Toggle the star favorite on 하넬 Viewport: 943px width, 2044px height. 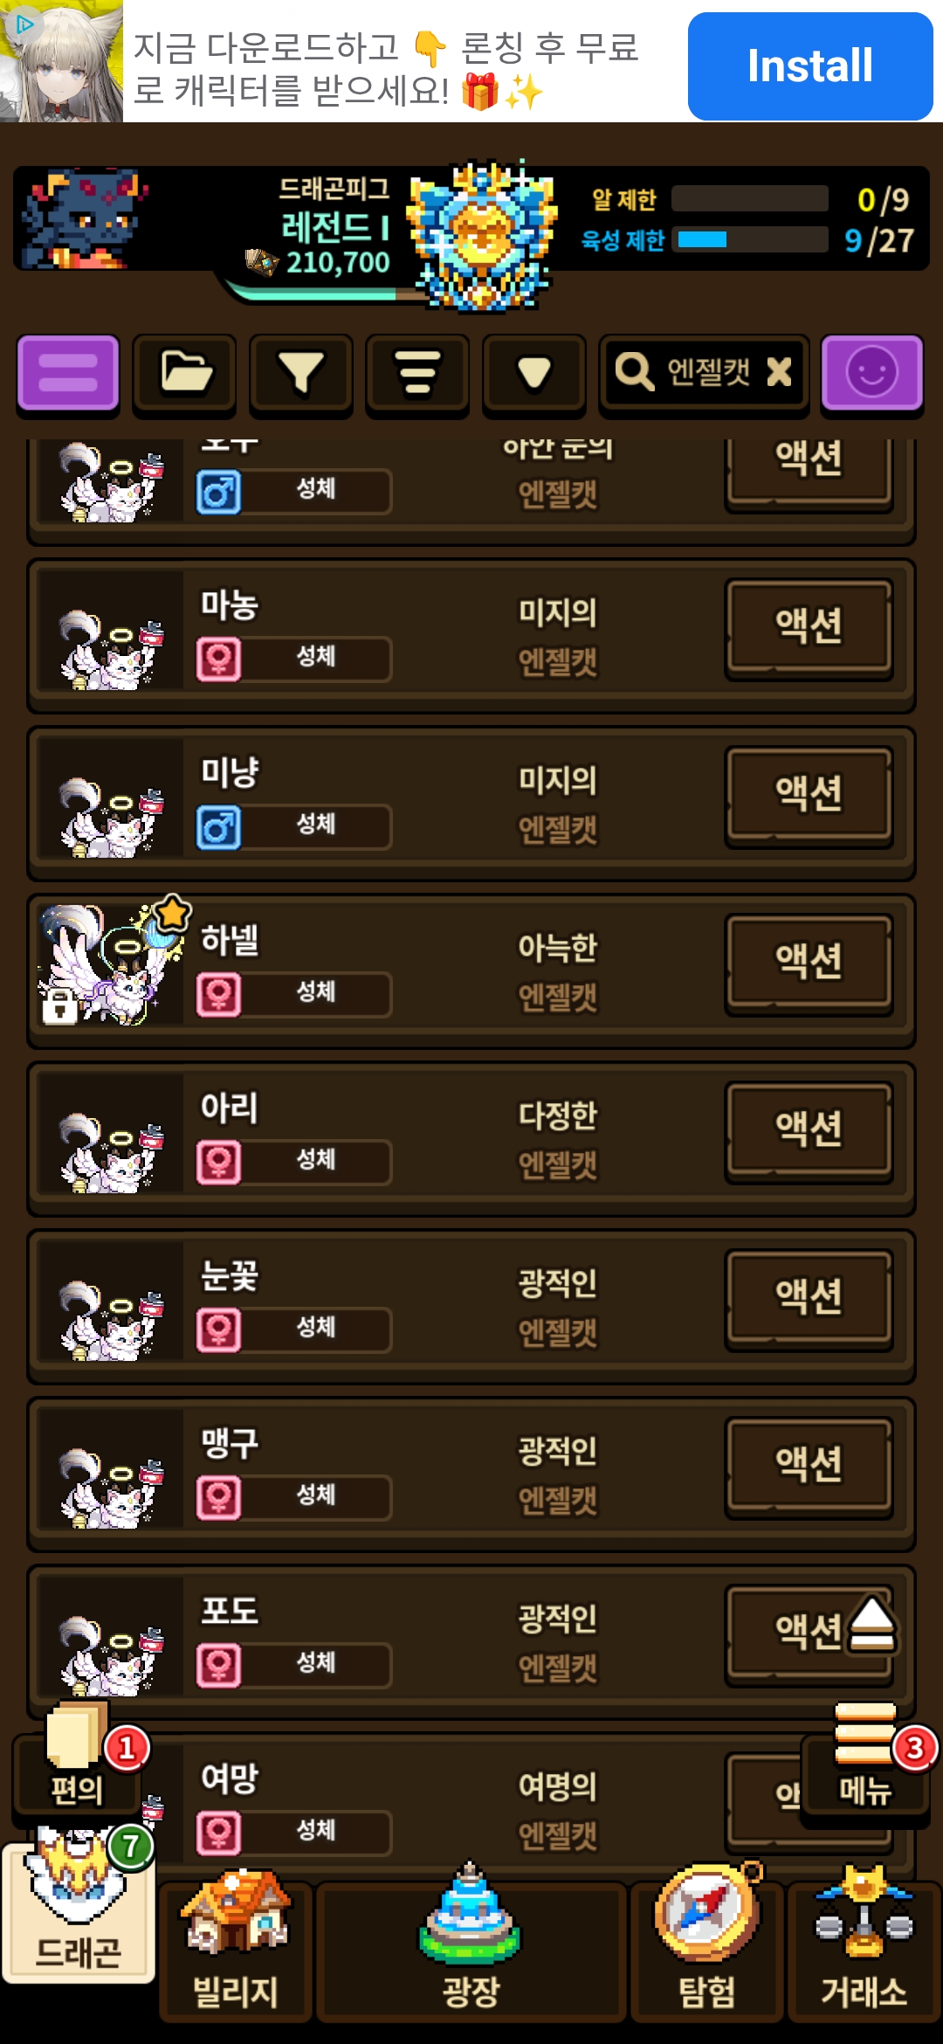pos(172,915)
